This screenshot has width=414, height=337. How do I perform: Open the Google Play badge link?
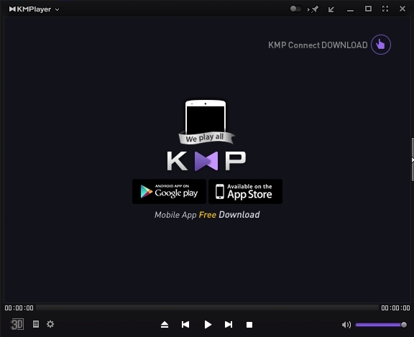pyautogui.click(x=169, y=191)
